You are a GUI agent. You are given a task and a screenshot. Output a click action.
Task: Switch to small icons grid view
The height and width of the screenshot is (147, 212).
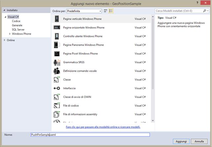coord(106,11)
